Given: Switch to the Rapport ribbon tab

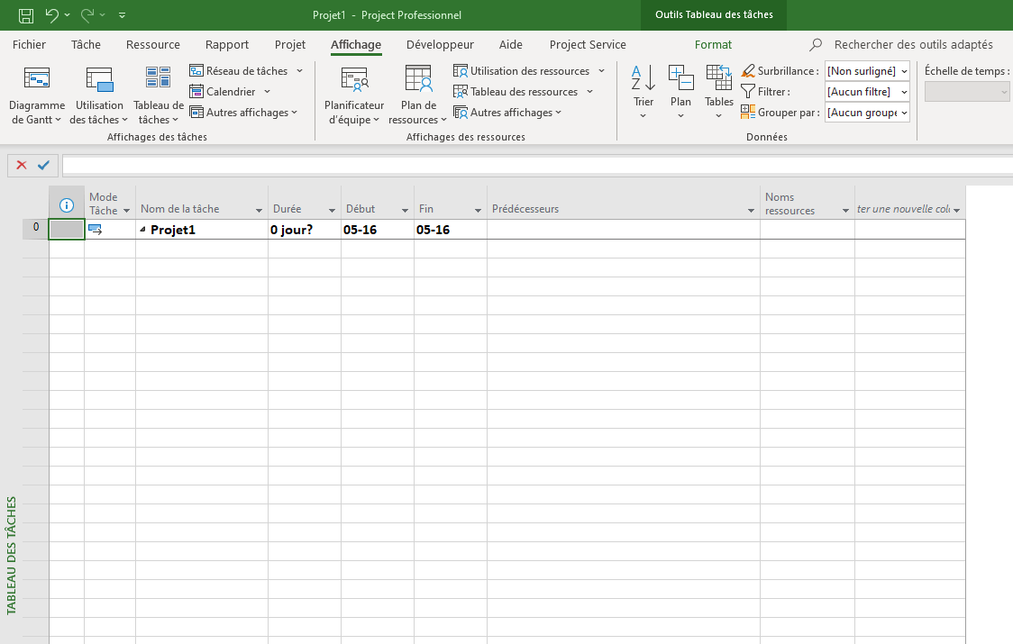Looking at the screenshot, I should (x=227, y=44).
